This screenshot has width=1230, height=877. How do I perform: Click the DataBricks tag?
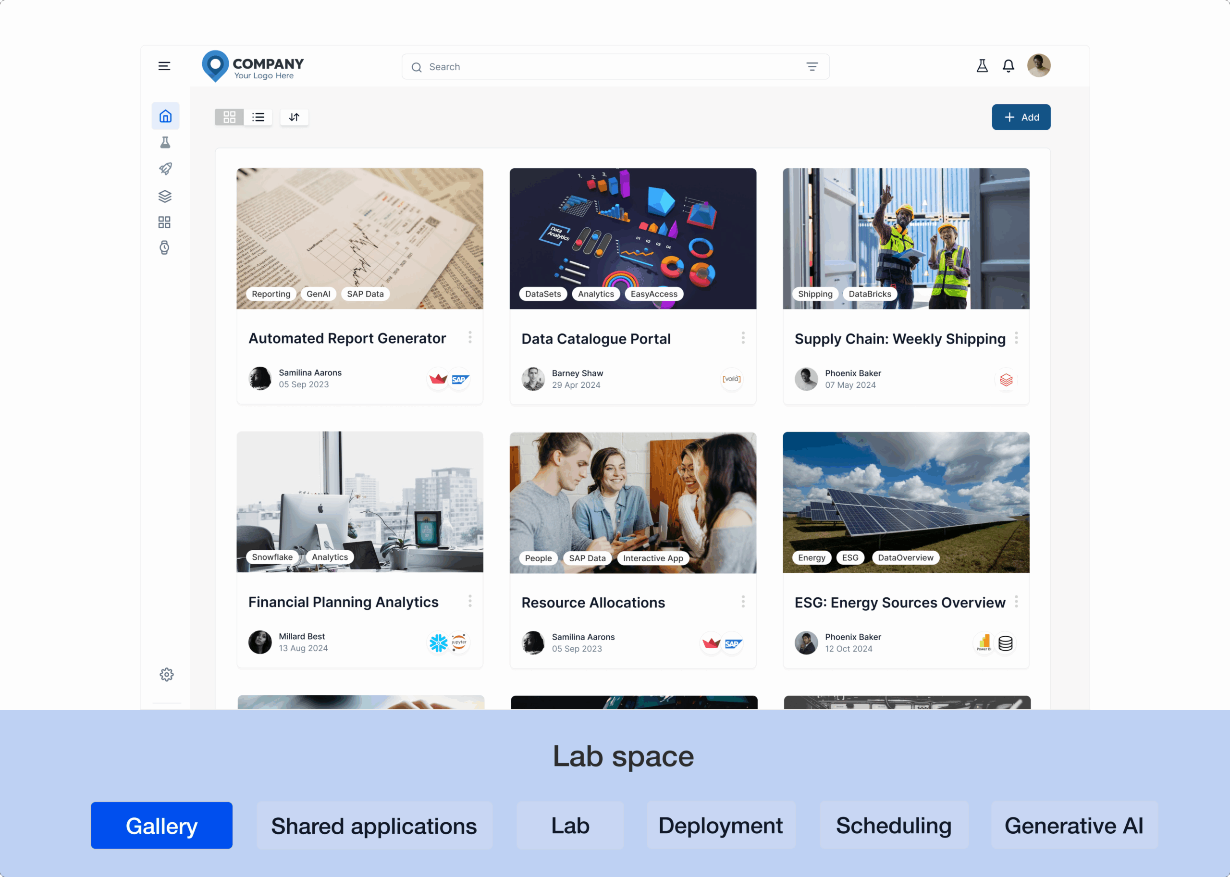pos(870,294)
